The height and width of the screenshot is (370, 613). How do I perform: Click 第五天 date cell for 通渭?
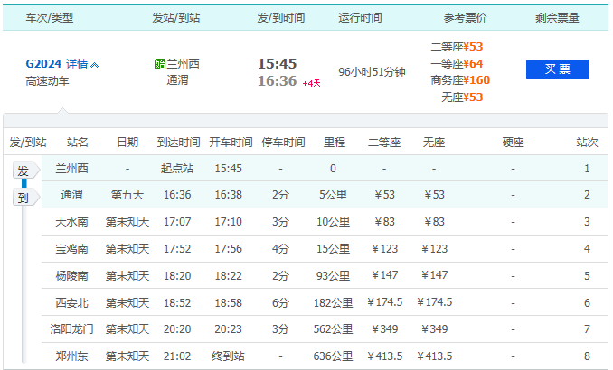tap(127, 194)
